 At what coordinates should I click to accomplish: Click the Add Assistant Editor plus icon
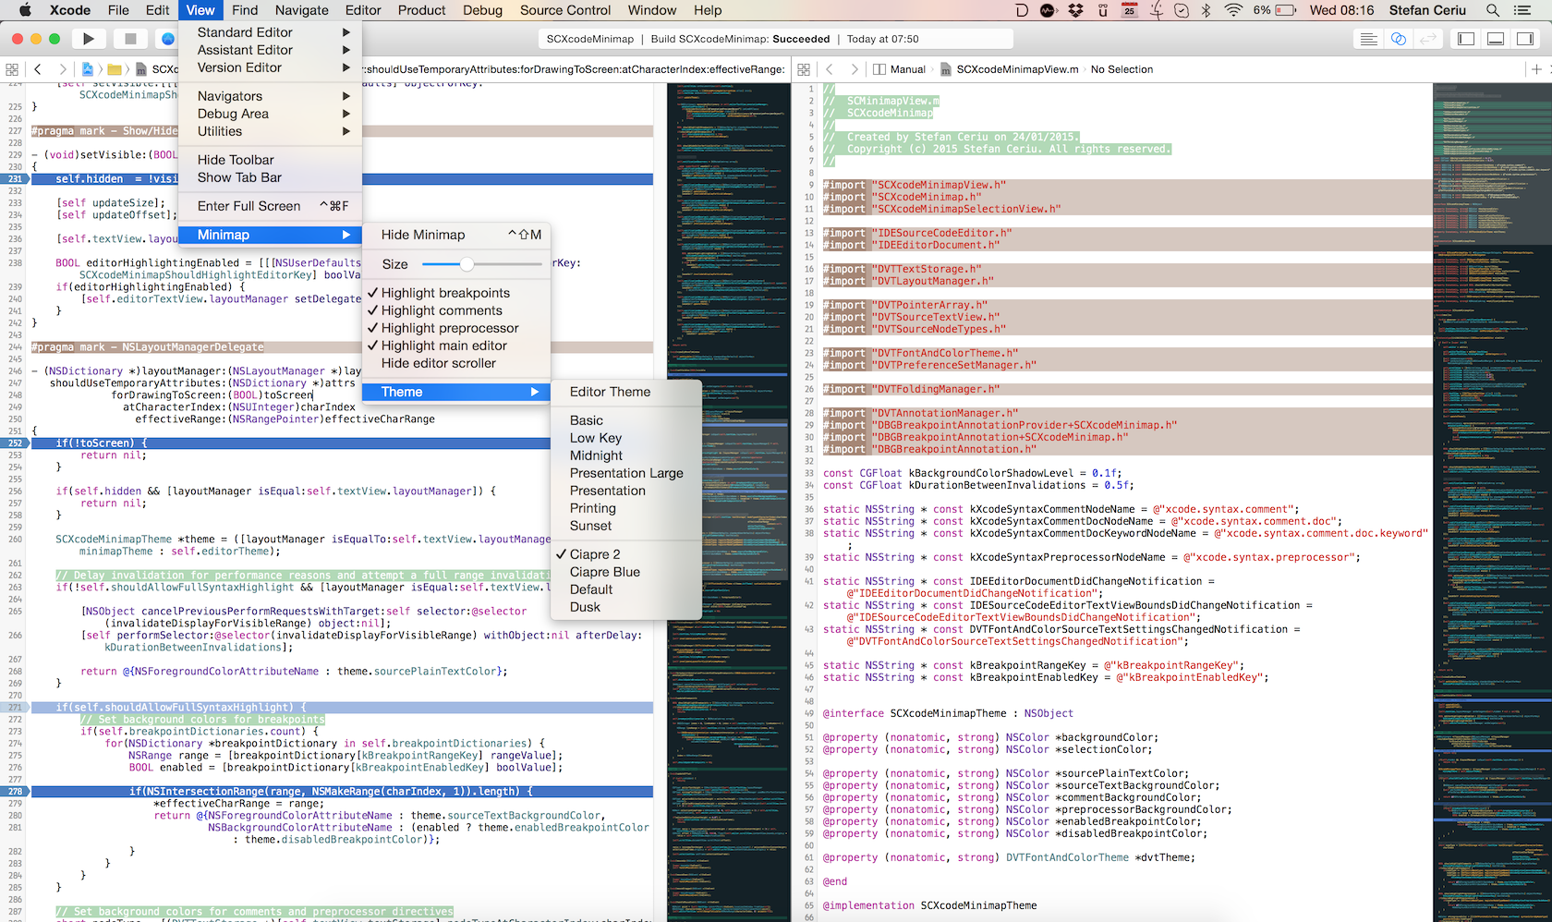(x=1535, y=69)
